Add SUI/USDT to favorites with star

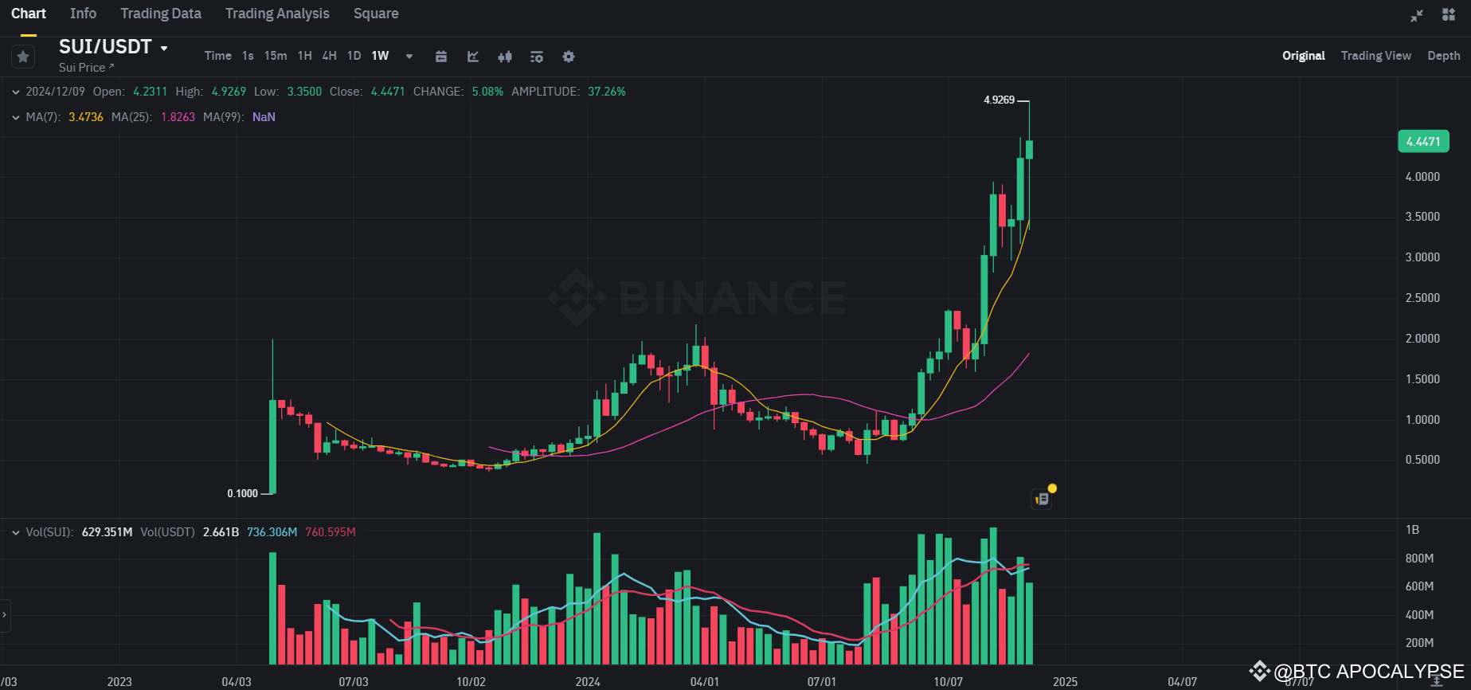coord(23,57)
